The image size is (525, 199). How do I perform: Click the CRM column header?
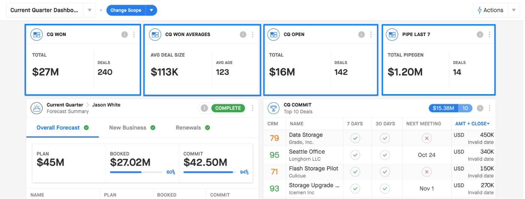tap(273, 124)
